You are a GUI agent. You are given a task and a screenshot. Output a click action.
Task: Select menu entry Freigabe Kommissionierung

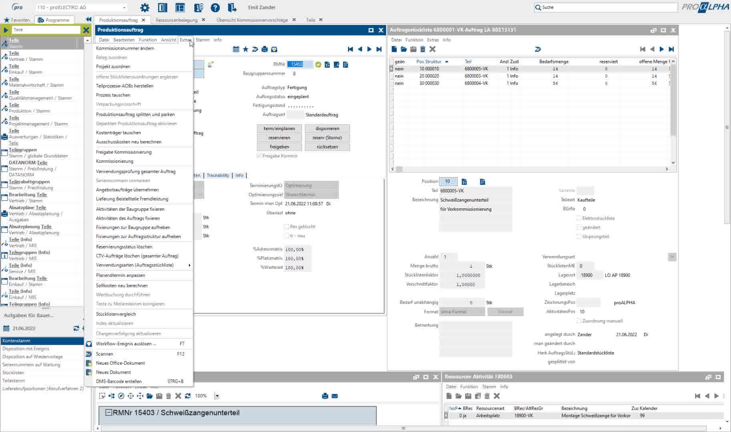[x=124, y=152]
